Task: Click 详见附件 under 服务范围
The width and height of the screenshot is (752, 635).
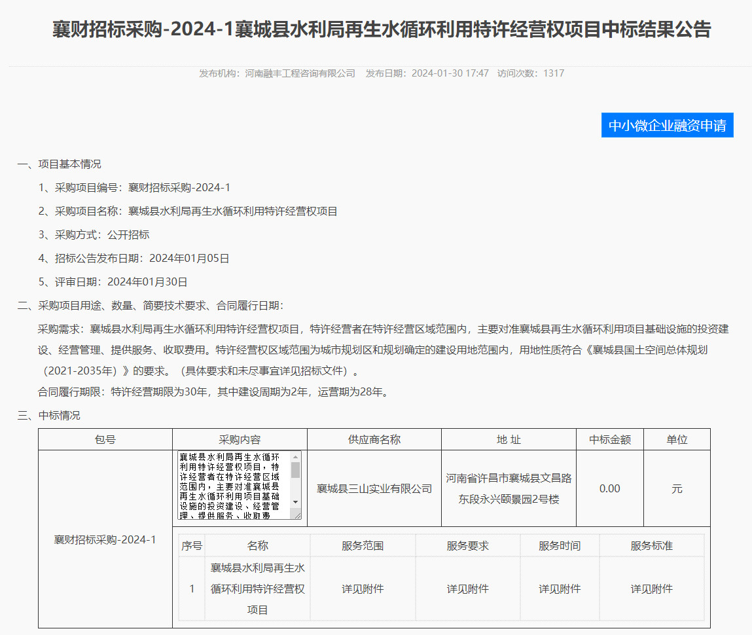Action: [x=363, y=589]
